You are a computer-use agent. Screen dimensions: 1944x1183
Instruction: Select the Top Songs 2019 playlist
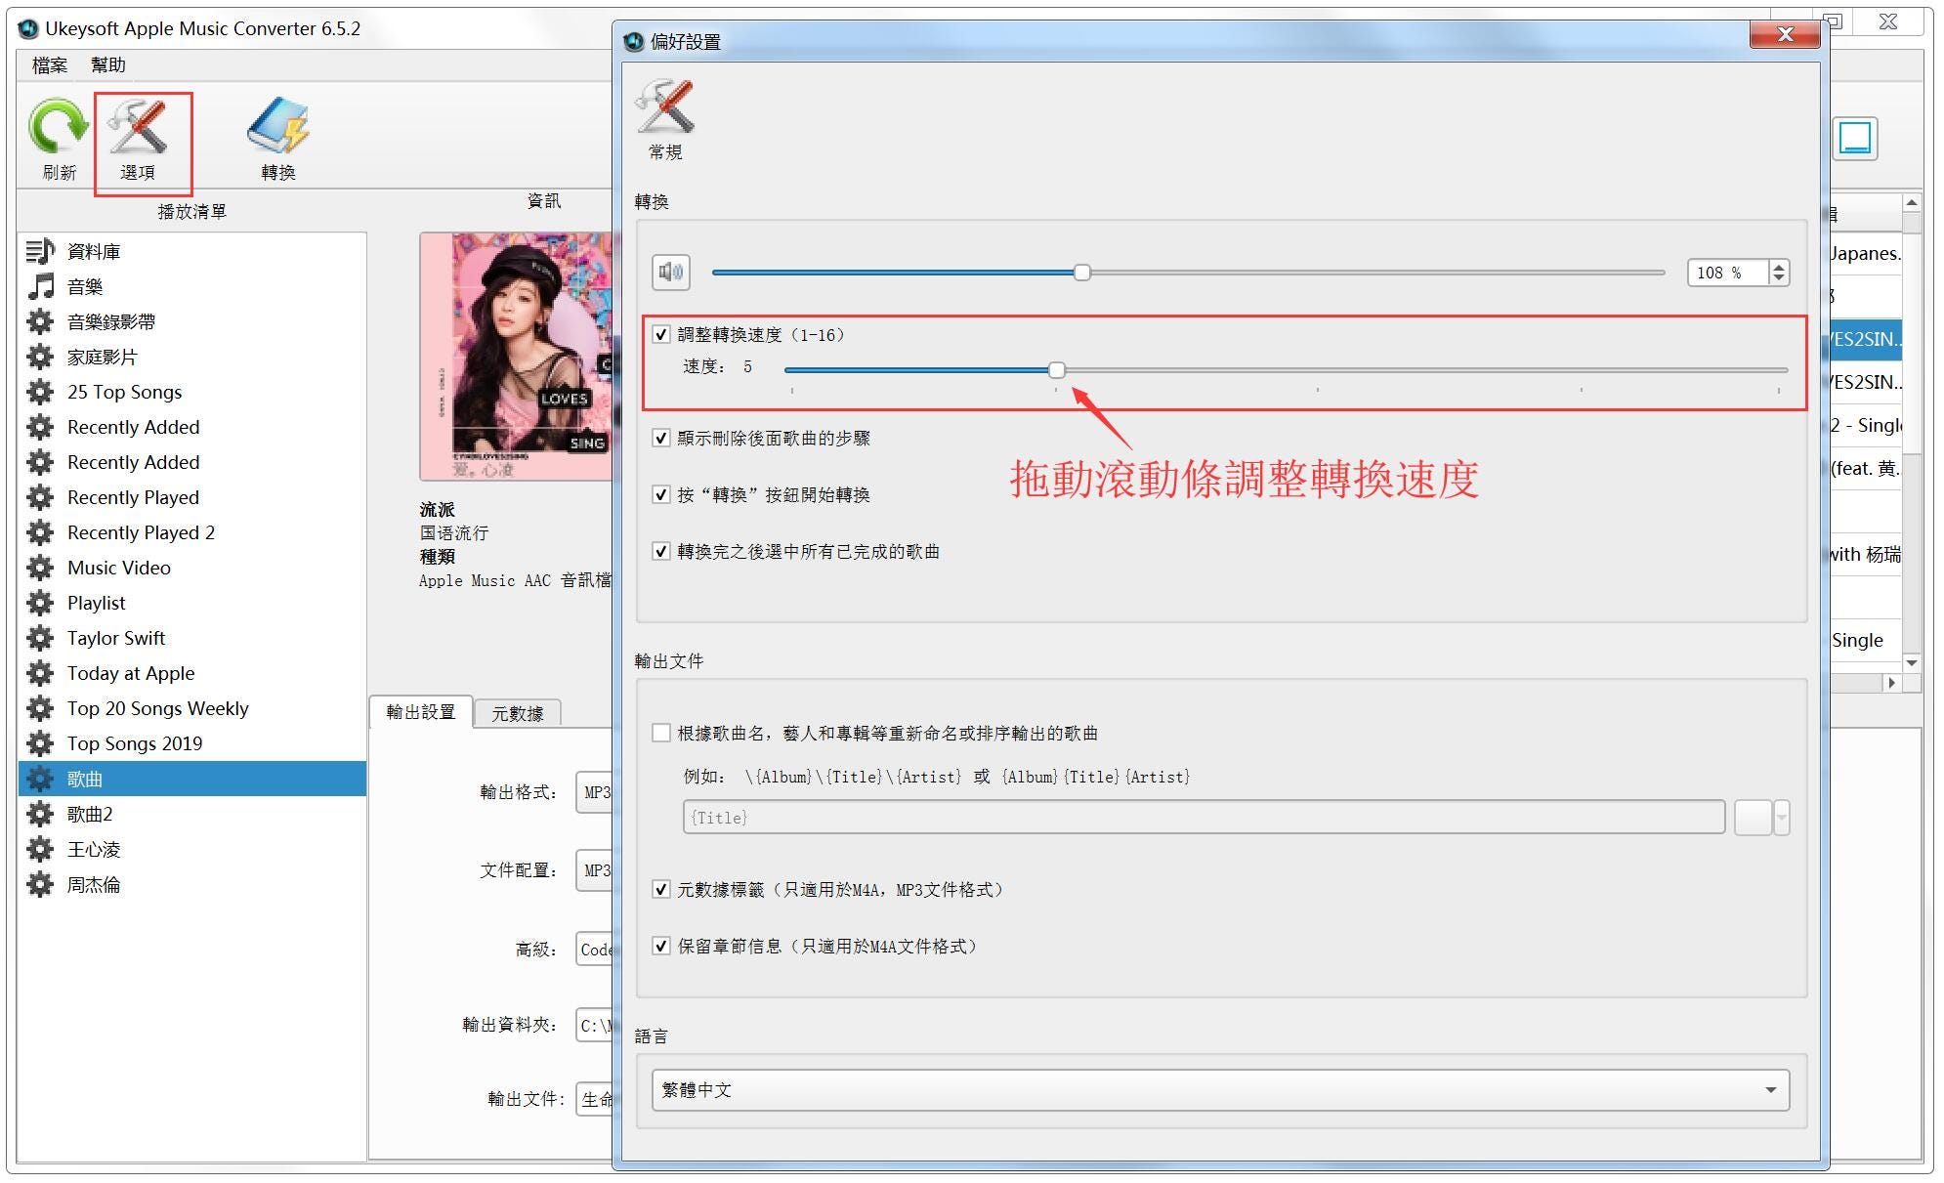(192, 743)
